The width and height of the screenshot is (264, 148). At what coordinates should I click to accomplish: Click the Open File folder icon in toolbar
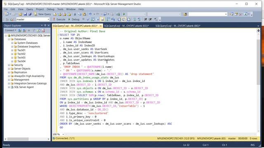[20, 14]
